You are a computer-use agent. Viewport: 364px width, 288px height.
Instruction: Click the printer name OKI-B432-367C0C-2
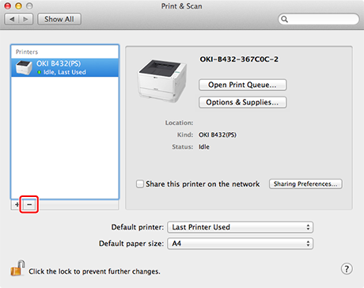[239, 59]
